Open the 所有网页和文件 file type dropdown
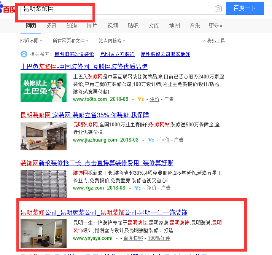This screenshot has width=272, height=255. click(x=71, y=41)
